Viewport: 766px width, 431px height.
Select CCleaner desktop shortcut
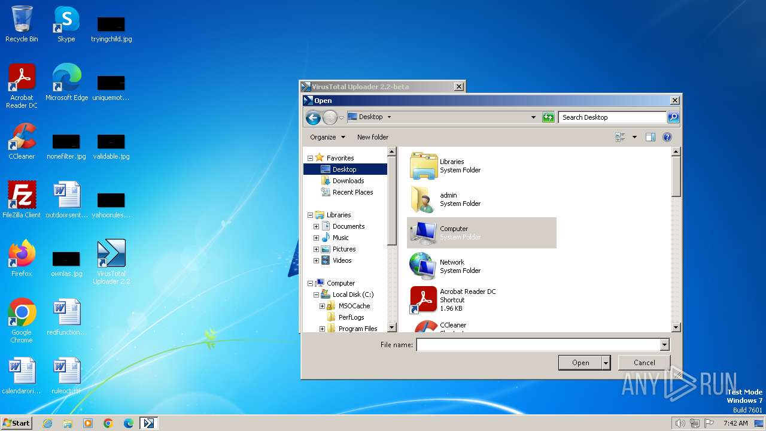coord(22,141)
